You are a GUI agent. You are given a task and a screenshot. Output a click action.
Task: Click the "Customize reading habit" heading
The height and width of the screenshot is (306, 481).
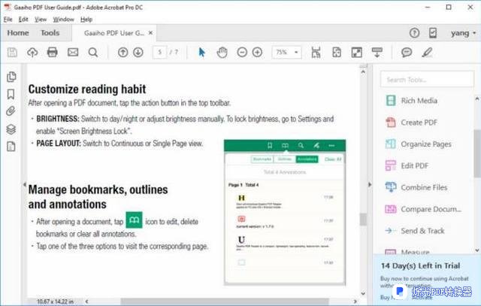point(87,89)
